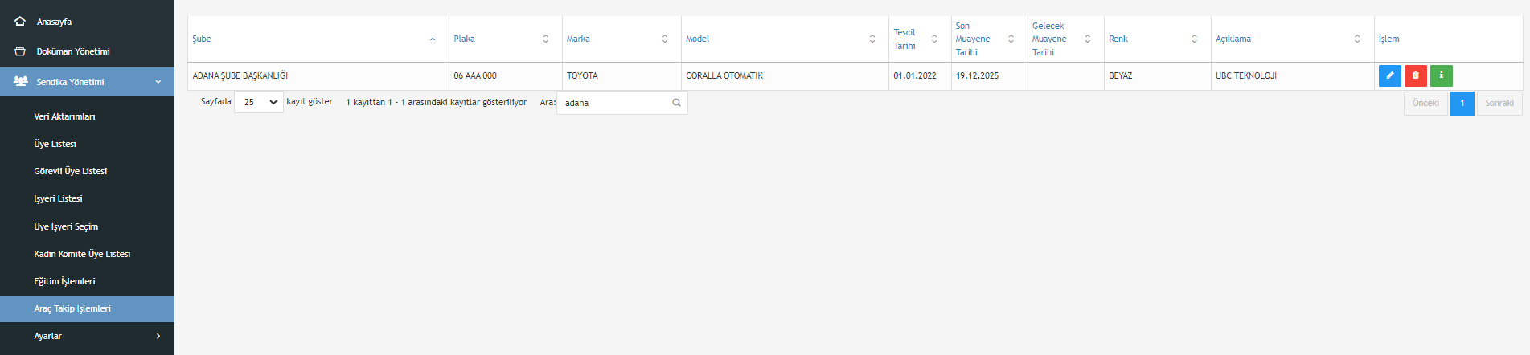This screenshot has width=1530, height=355.
Task: Click the Önceki pagination button
Action: coord(1425,103)
